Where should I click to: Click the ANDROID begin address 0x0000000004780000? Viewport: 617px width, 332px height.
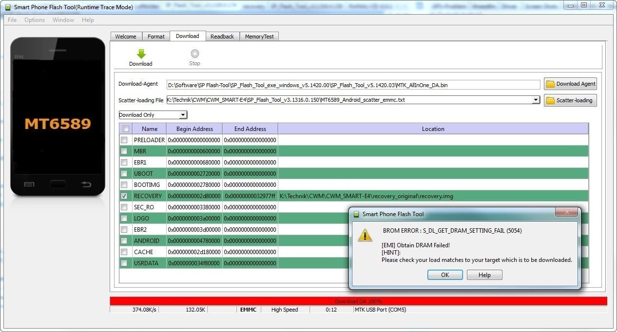pyautogui.click(x=194, y=241)
